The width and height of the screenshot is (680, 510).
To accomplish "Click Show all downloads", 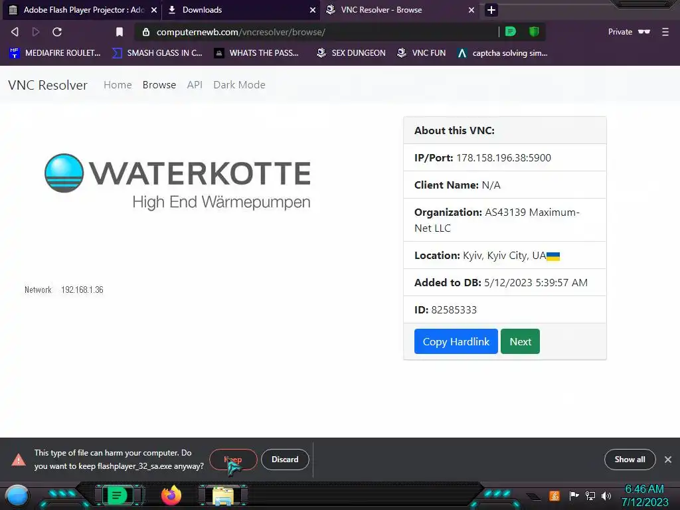I will point(630,460).
